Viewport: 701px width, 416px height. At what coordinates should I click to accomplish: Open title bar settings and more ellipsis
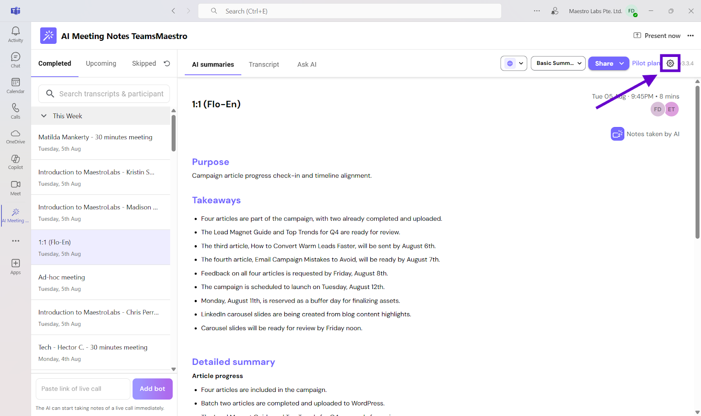pyautogui.click(x=537, y=11)
